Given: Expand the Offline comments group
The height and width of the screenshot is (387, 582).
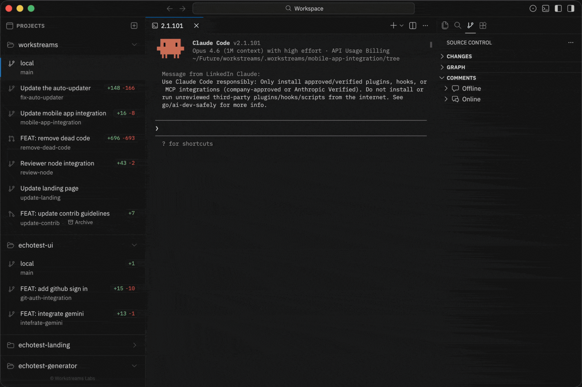Looking at the screenshot, I should [x=446, y=88].
